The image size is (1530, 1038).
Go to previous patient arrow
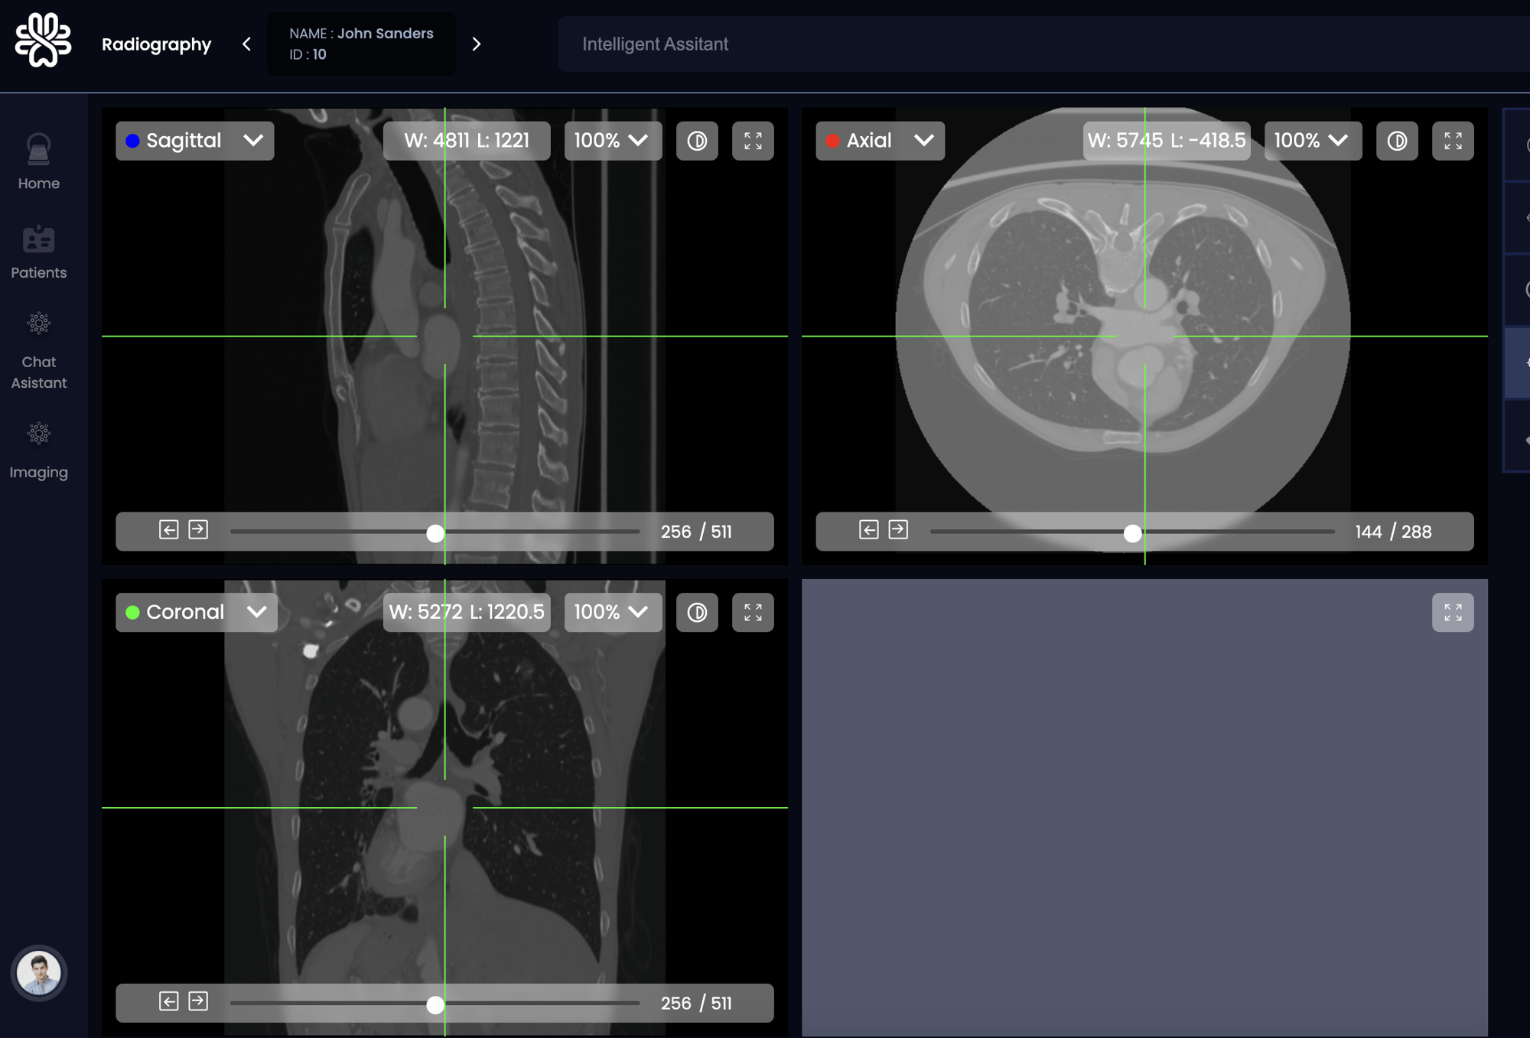tap(246, 44)
